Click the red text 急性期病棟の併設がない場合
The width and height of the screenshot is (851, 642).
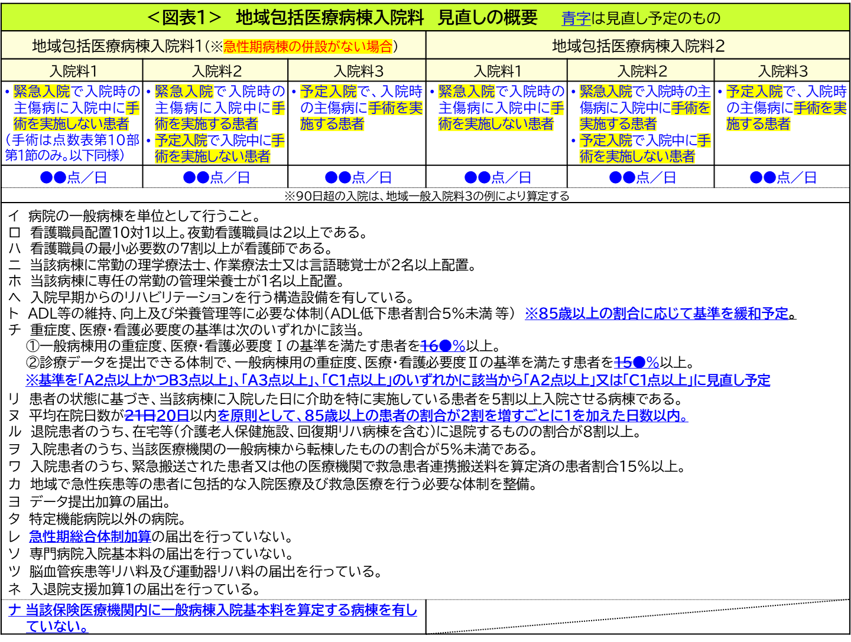click(308, 47)
